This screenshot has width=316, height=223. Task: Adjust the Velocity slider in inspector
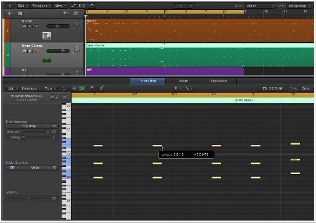(28, 198)
